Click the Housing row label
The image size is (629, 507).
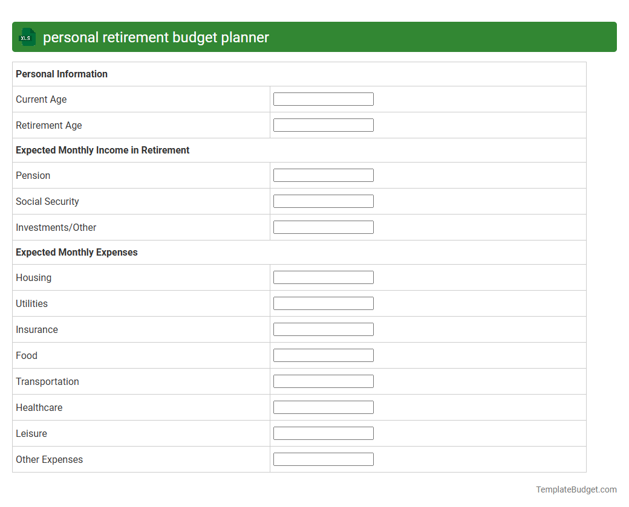coord(33,277)
